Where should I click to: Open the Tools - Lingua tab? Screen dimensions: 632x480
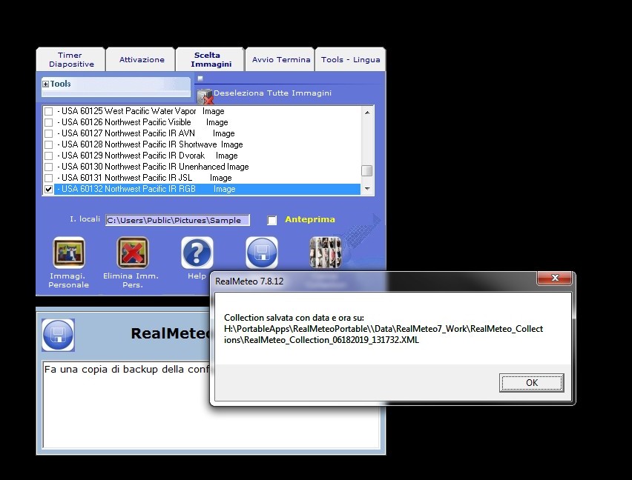pyautogui.click(x=350, y=59)
